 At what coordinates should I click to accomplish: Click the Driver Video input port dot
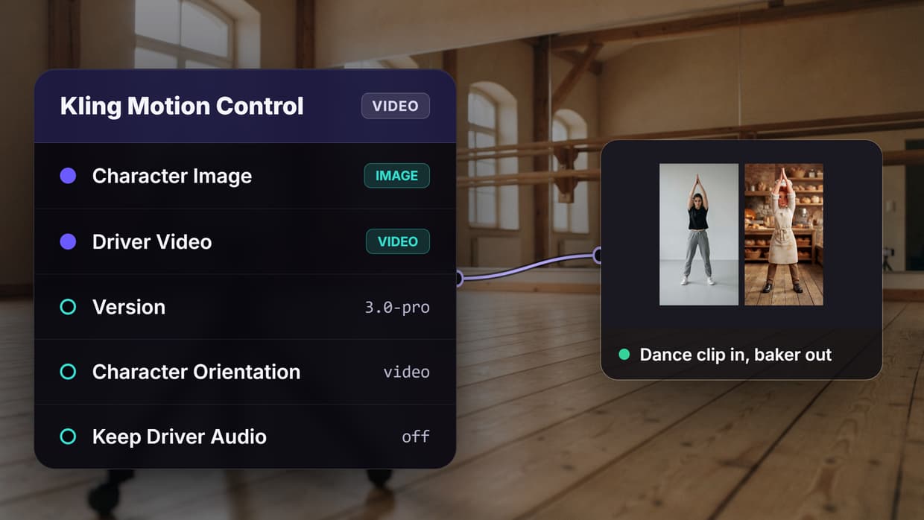pyautogui.click(x=68, y=241)
